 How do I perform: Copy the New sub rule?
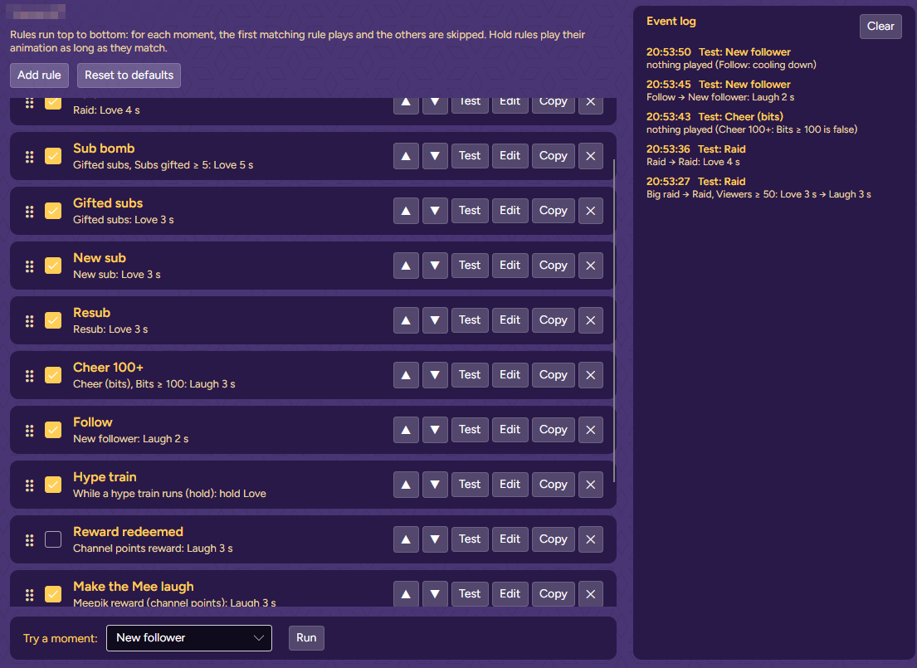point(554,266)
